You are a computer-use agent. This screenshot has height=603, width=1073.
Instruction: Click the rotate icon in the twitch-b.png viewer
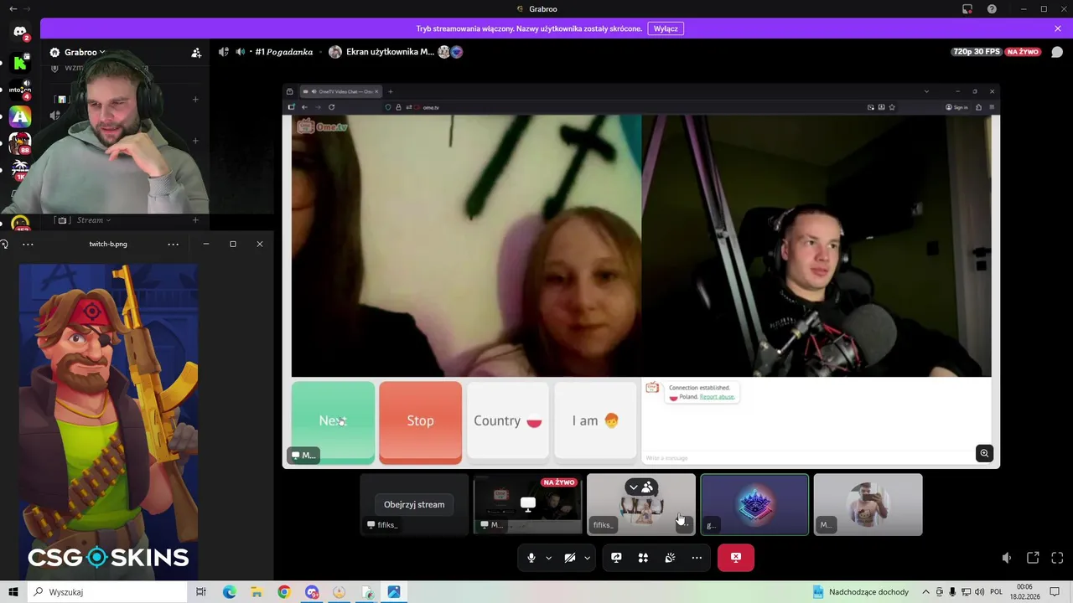[x=4, y=244]
